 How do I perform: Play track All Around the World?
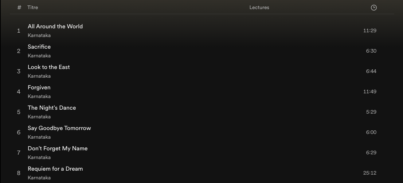55,27
